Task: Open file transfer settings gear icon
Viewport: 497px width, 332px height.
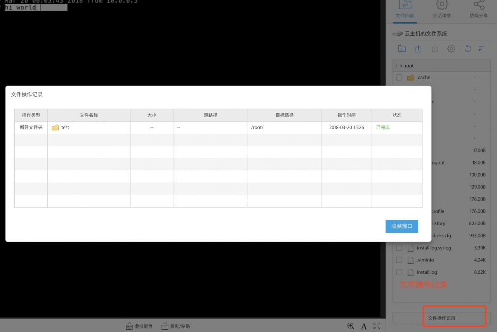Action: click(451, 49)
